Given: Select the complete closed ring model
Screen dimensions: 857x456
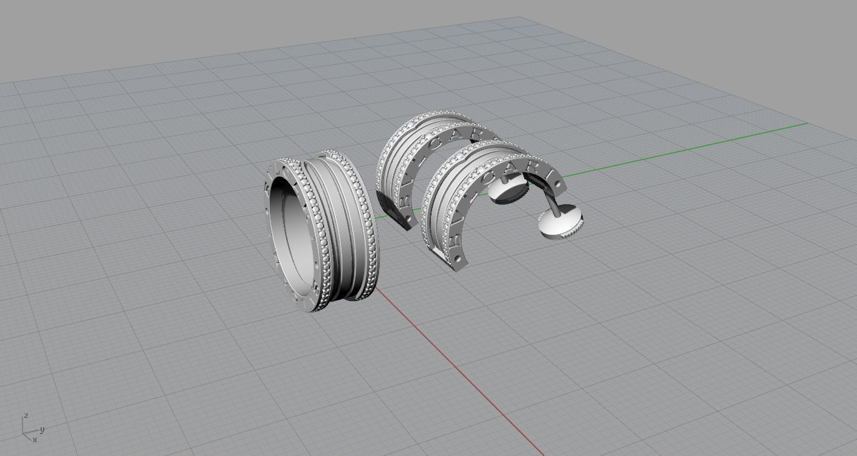Looking at the screenshot, I should click(x=320, y=231).
